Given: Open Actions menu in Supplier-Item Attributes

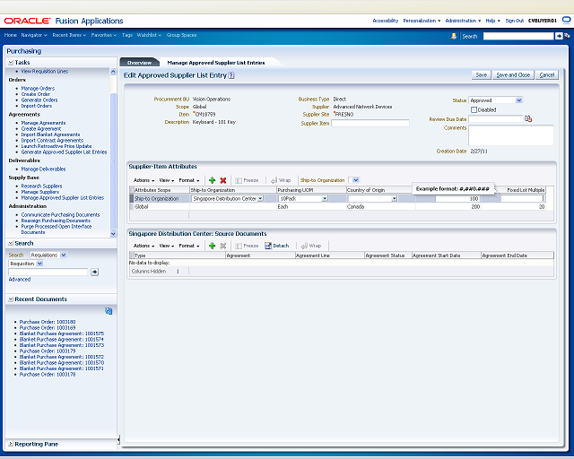Looking at the screenshot, I should 143,180.
